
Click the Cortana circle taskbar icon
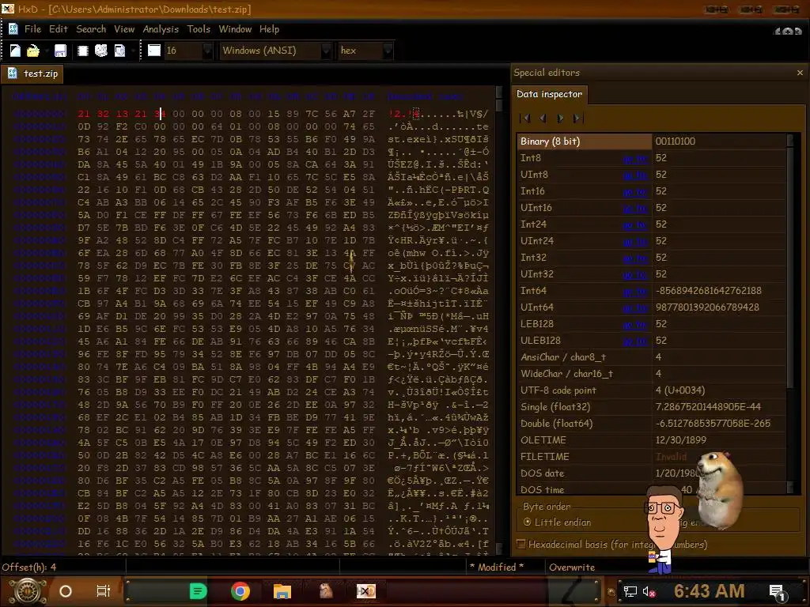tap(66, 591)
